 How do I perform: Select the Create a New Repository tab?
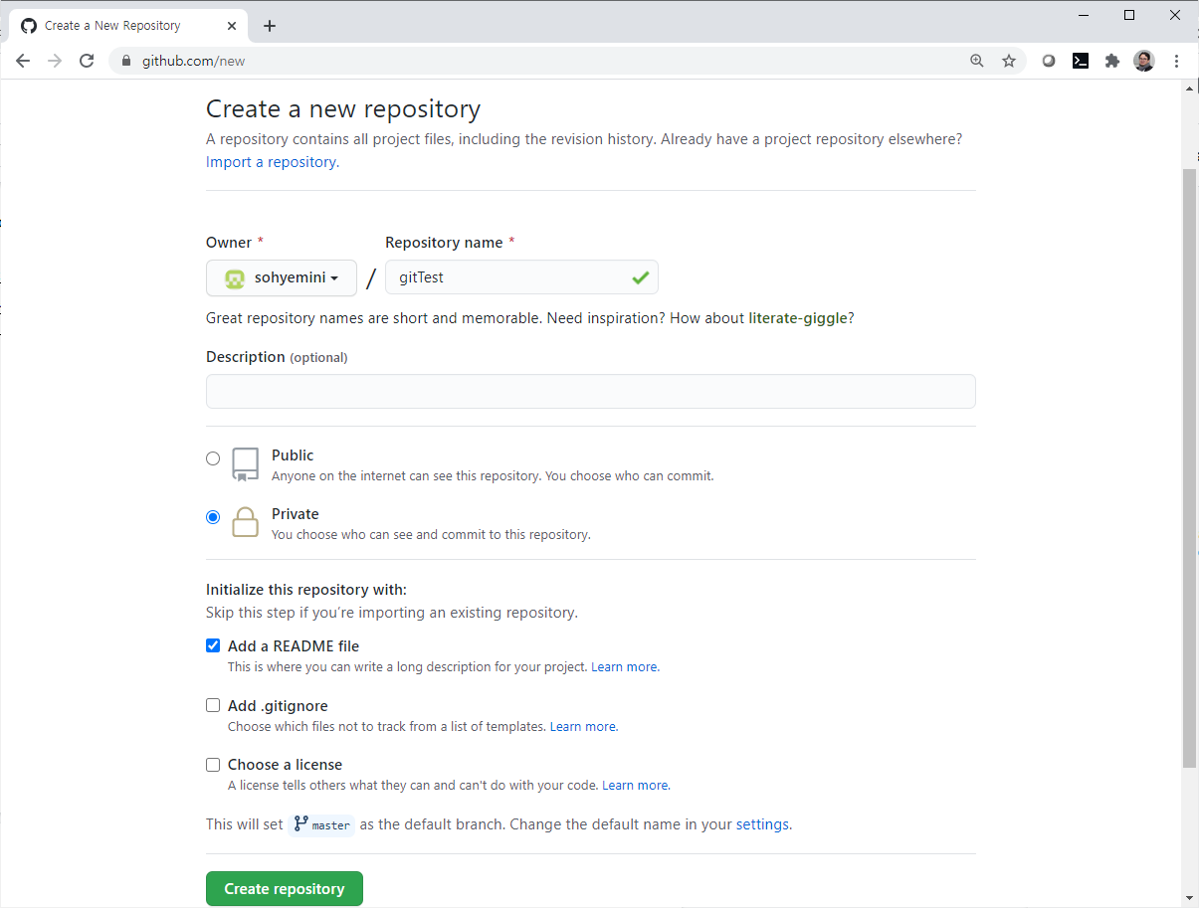[x=129, y=26]
